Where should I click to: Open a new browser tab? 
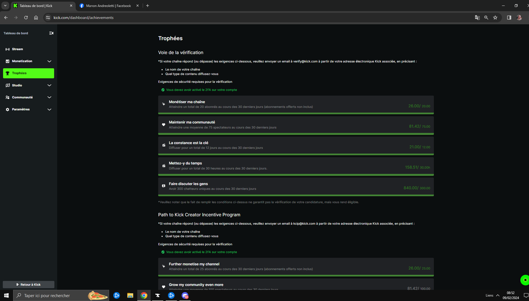(147, 6)
